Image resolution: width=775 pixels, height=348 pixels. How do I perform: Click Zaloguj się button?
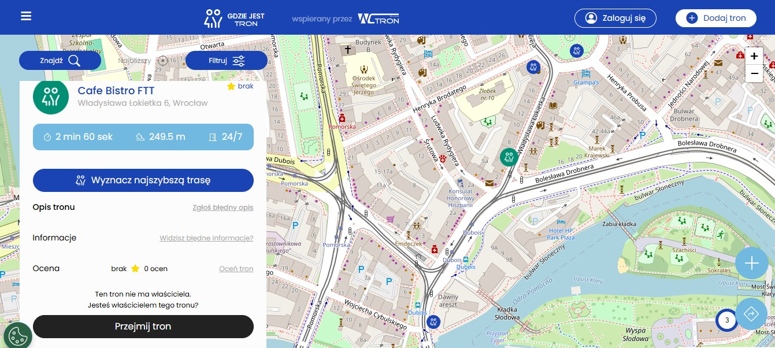pyautogui.click(x=615, y=18)
